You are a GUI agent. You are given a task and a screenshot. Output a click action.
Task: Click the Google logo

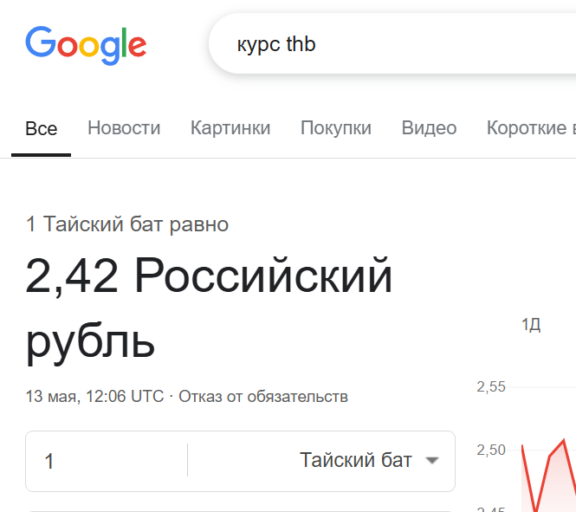click(85, 44)
